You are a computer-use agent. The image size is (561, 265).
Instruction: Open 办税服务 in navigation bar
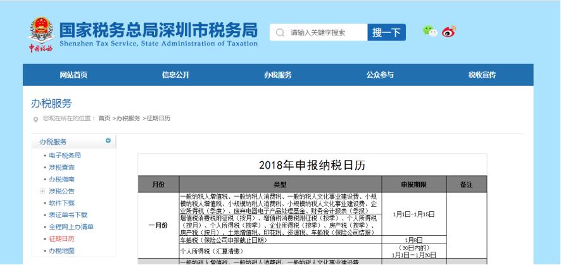pyautogui.click(x=278, y=75)
